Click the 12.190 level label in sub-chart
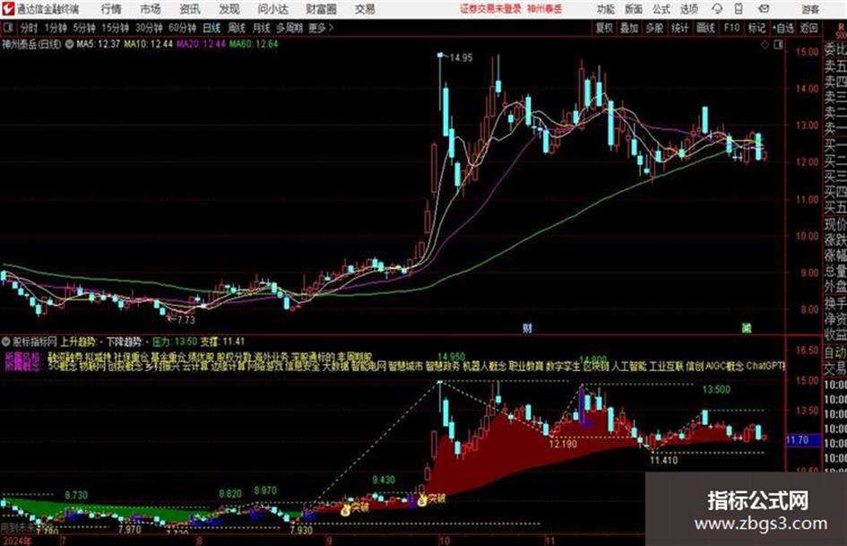Viewport: 847px width, 546px height. coord(563,444)
